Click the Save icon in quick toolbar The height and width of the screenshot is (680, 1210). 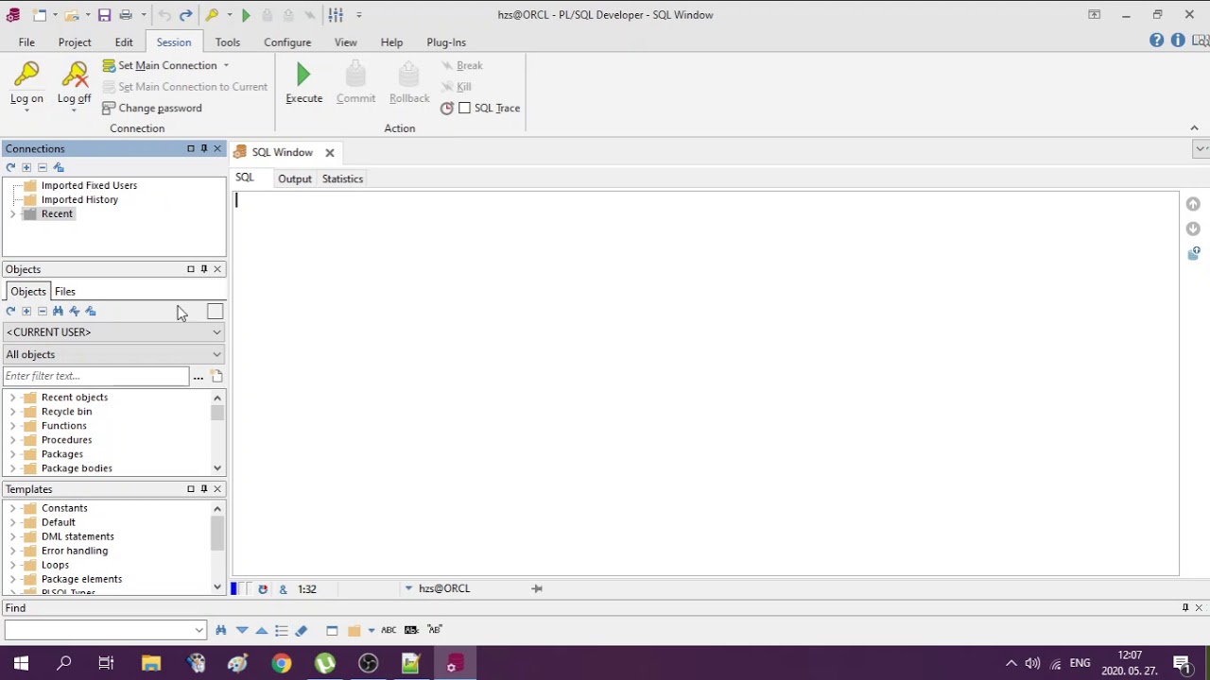coord(104,15)
